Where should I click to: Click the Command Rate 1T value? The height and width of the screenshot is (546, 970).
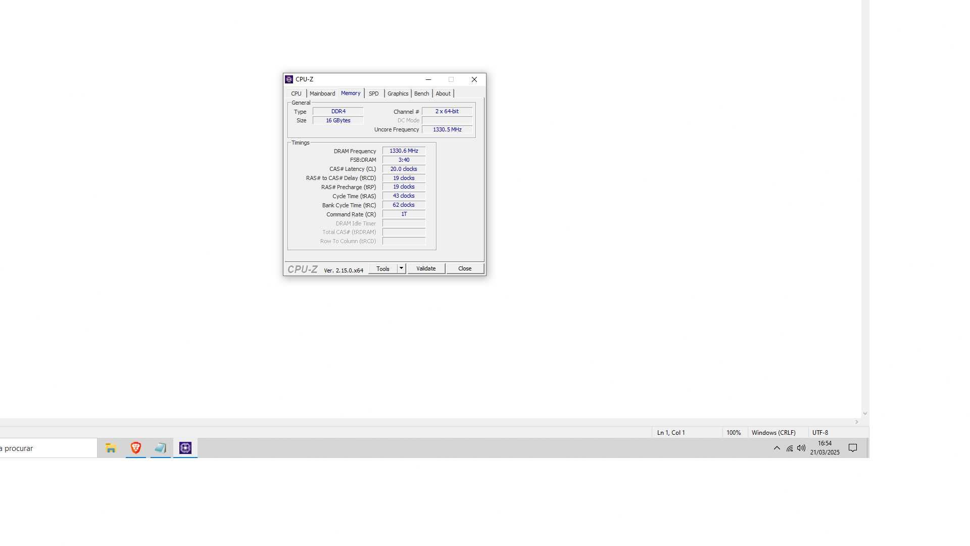(404, 214)
